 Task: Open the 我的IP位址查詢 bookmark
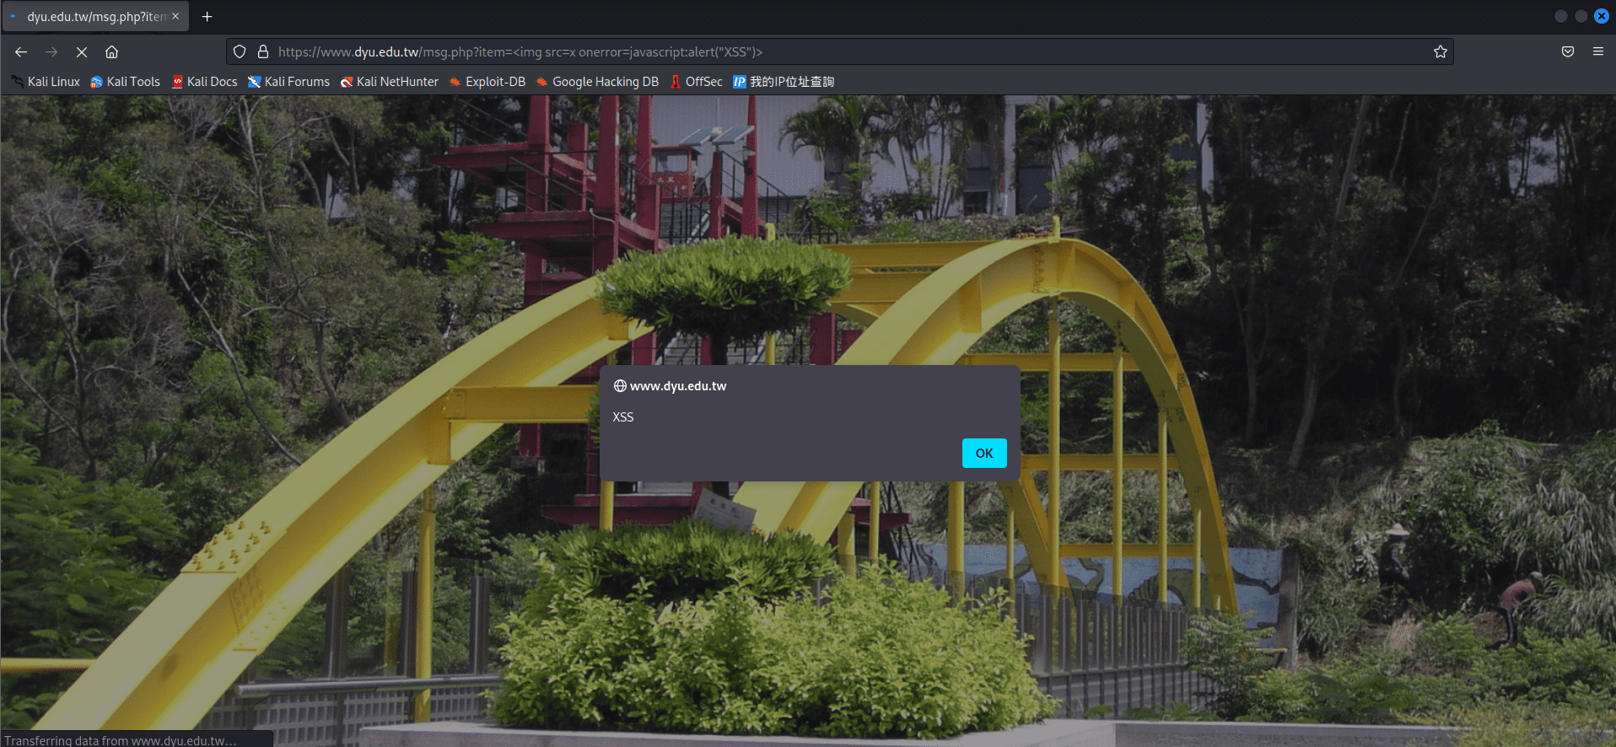tap(784, 82)
